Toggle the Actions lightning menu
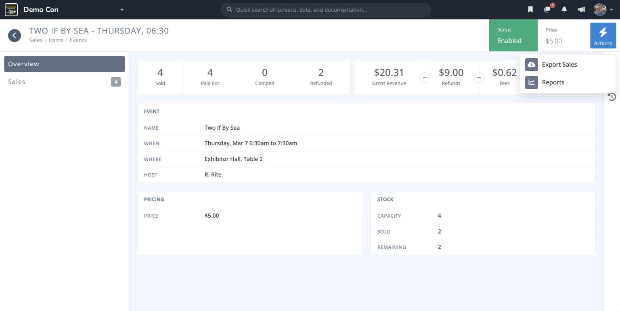This screenshot has height=311, width=620. (603, 36)
